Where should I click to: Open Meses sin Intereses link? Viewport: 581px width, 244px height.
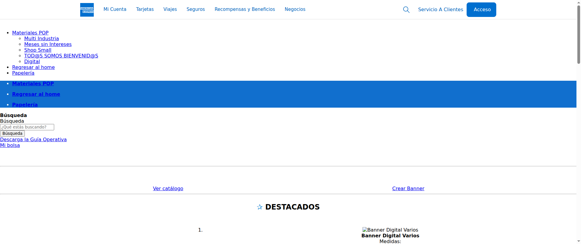point(48,44)
